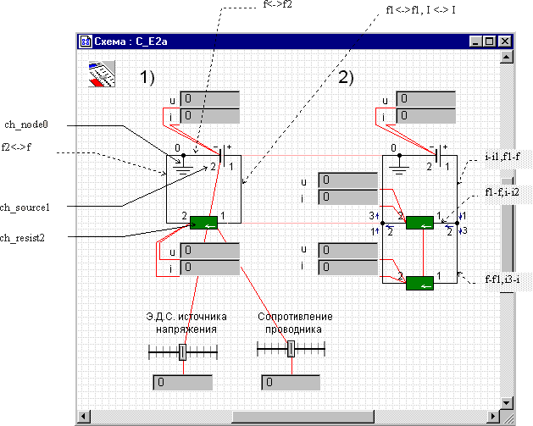Minimize the Схема C_E2a window
This screenshot has width=533, height=426.
click(475, 41)
